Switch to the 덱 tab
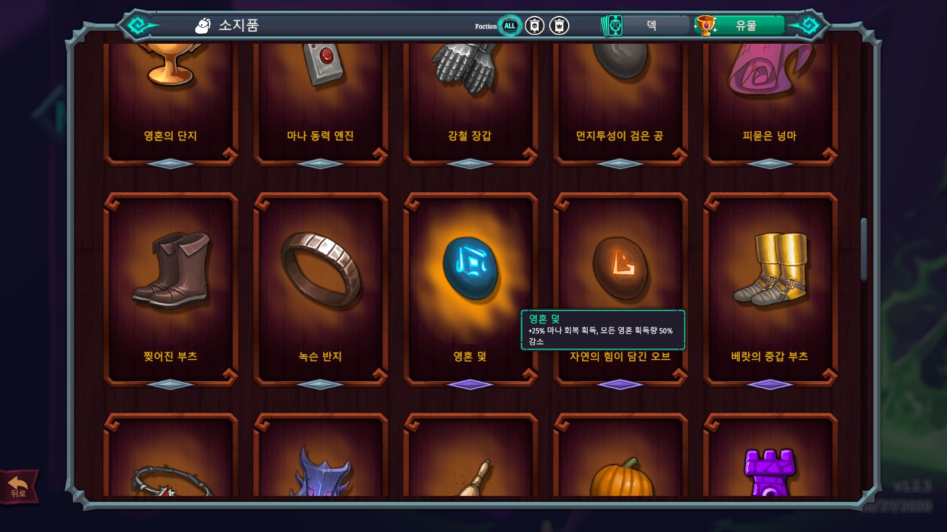This screenshot has height=532, width=947. point(645,25)
